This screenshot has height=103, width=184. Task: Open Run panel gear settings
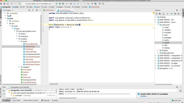pyautogui.click(x=177, y=87)
